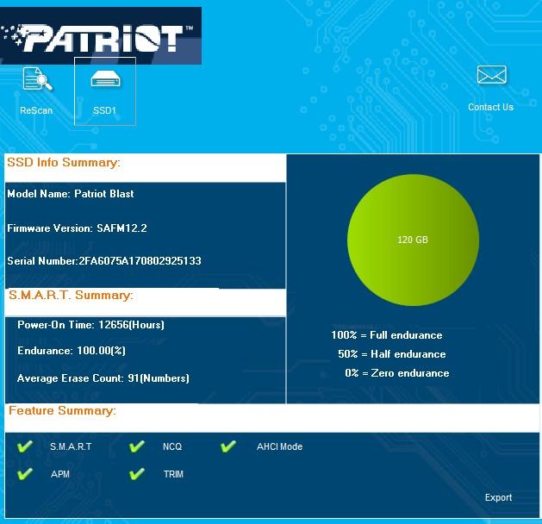Click the 50% = Half endurance legend
542x524 pixels.
coord(392,354)
